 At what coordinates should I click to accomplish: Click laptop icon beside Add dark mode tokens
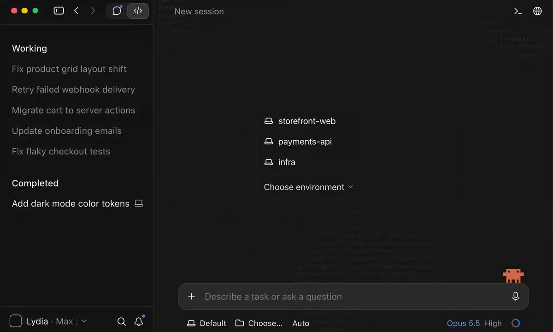tap(139, 203)
